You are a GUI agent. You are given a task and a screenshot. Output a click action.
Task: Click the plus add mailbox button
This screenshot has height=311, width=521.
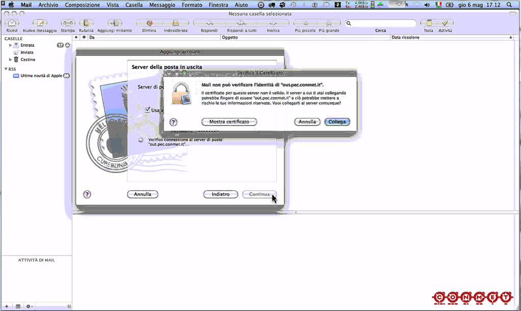[6, 306]
